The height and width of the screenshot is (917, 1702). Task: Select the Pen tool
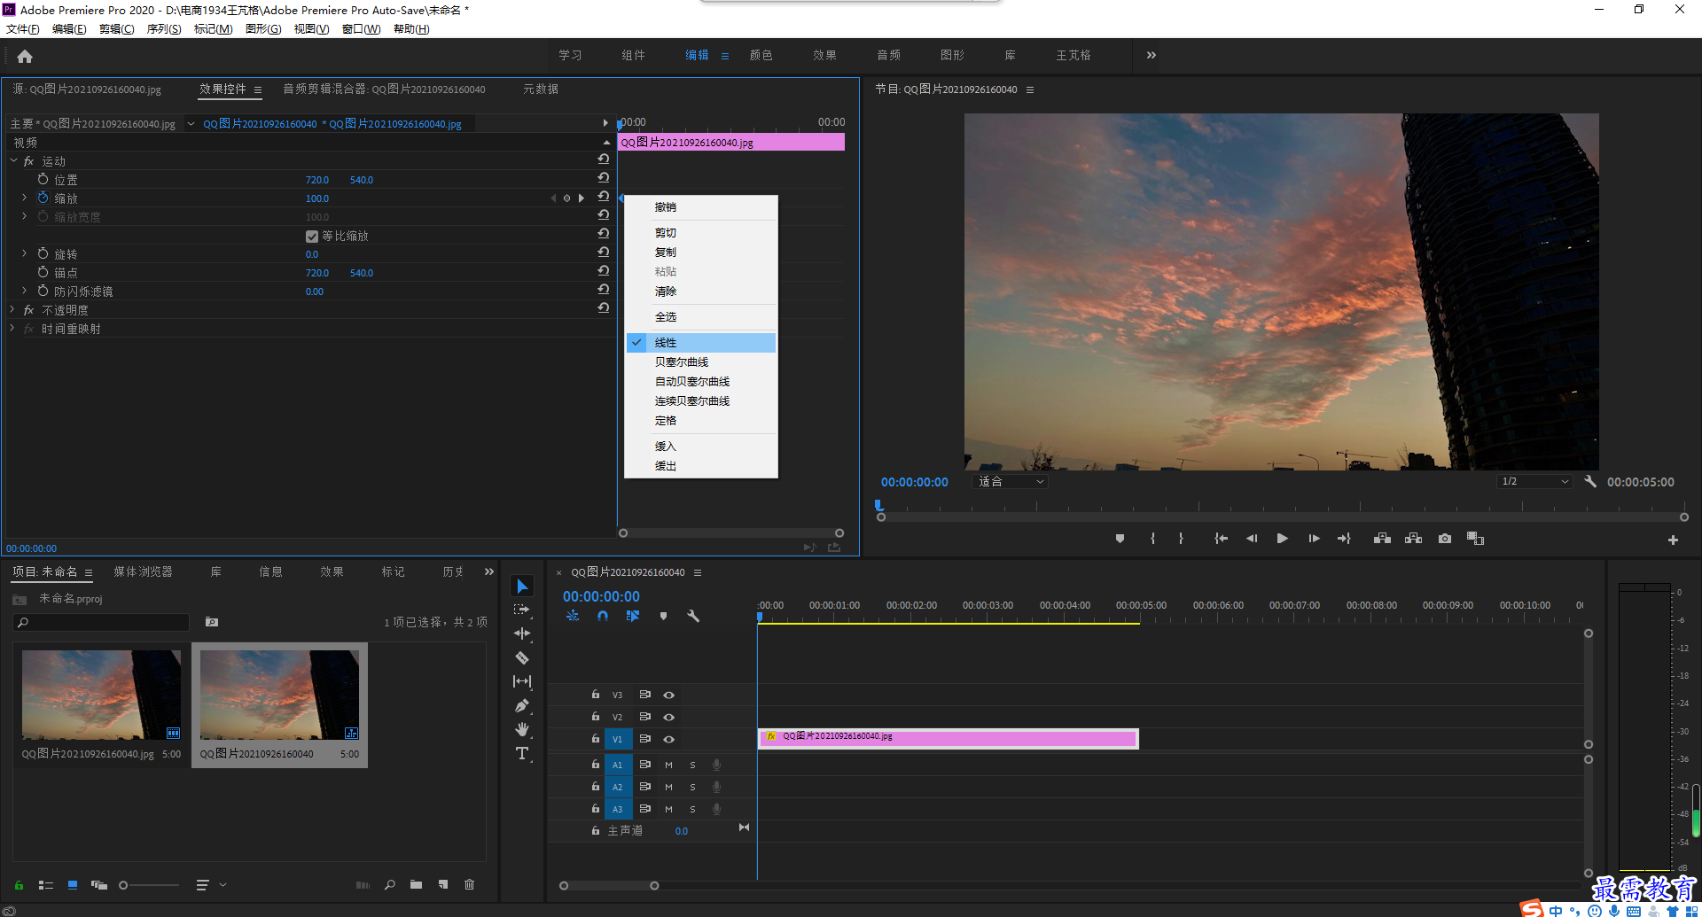click(x=522, y=705)
